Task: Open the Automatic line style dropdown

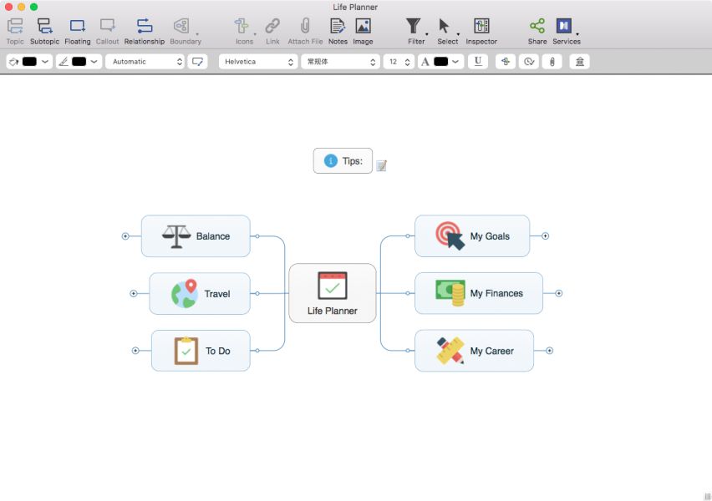Action: pyautogui.click(x=145, y=62)
